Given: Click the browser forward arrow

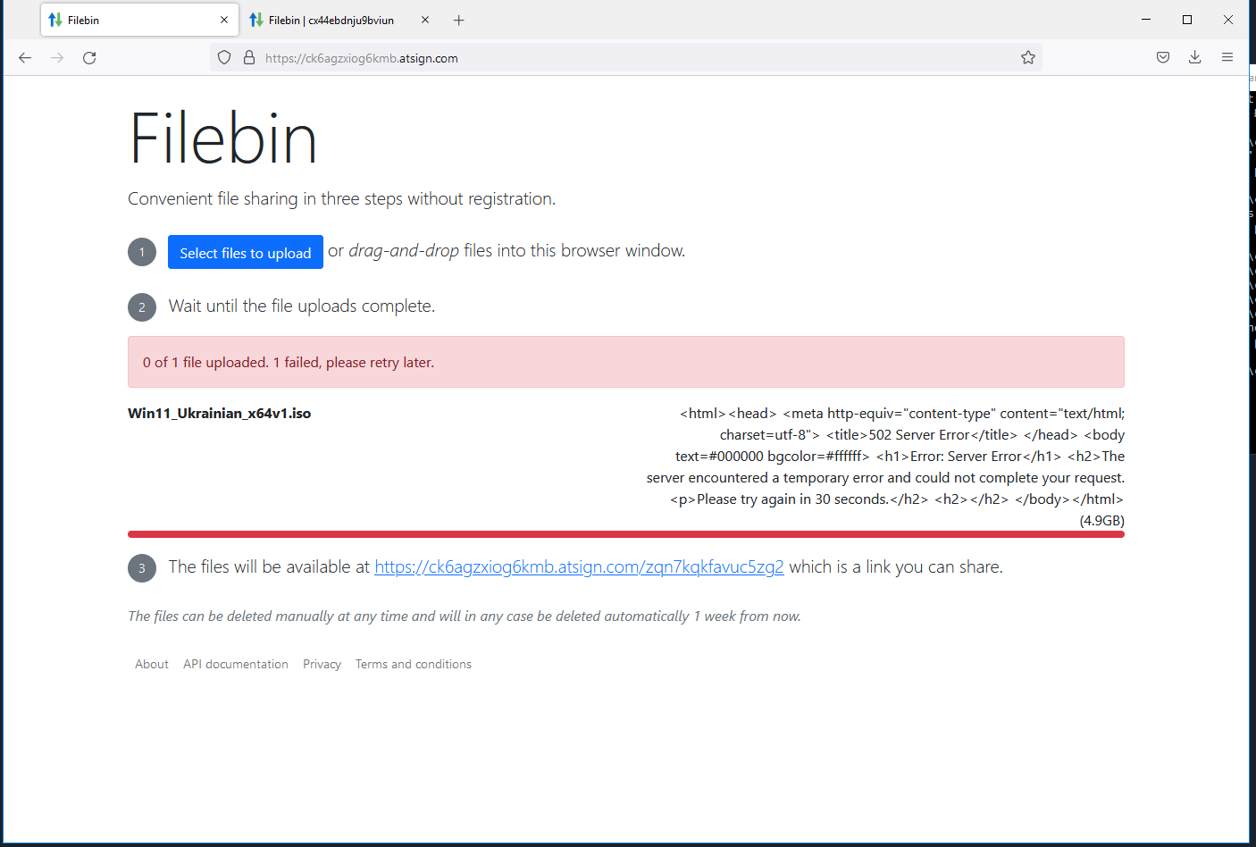Looking at the screenshot, I should coord(57,58).
